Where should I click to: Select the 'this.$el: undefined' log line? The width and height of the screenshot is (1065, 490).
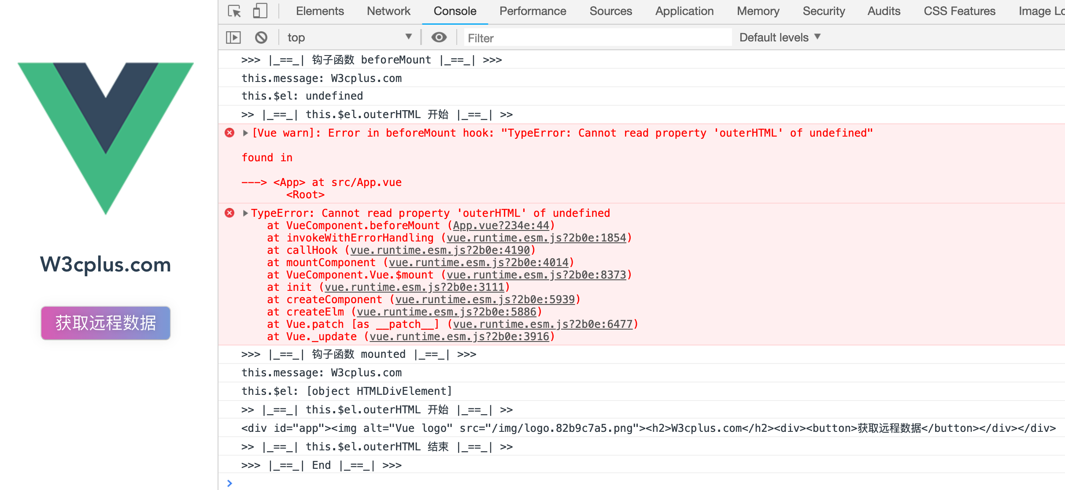coord(641,96)
